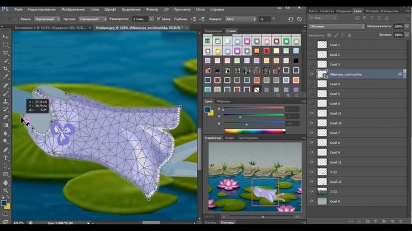Click the cancel puppet warp circle icon
Image resolution: width=412 pixels, height=231 pixels.
click(x=299, y=19)
